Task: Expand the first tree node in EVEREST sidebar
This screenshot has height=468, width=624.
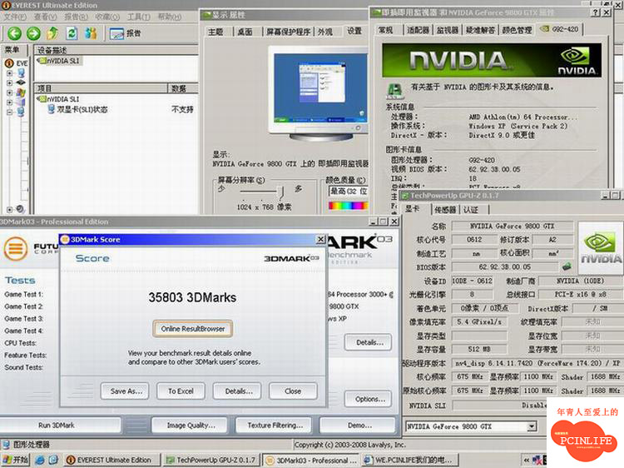Action: pos(9,73)
